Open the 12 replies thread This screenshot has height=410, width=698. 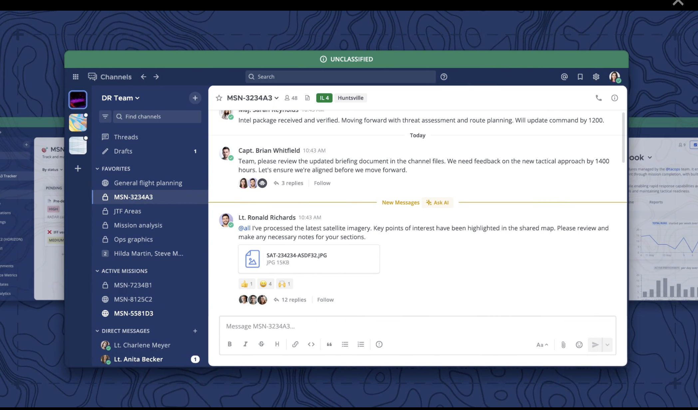[290, 300]
